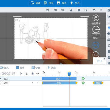Viewport: 110px width, 110px height.
Task: Click the home icon in canvas toolbar
Action: (48, 10)
